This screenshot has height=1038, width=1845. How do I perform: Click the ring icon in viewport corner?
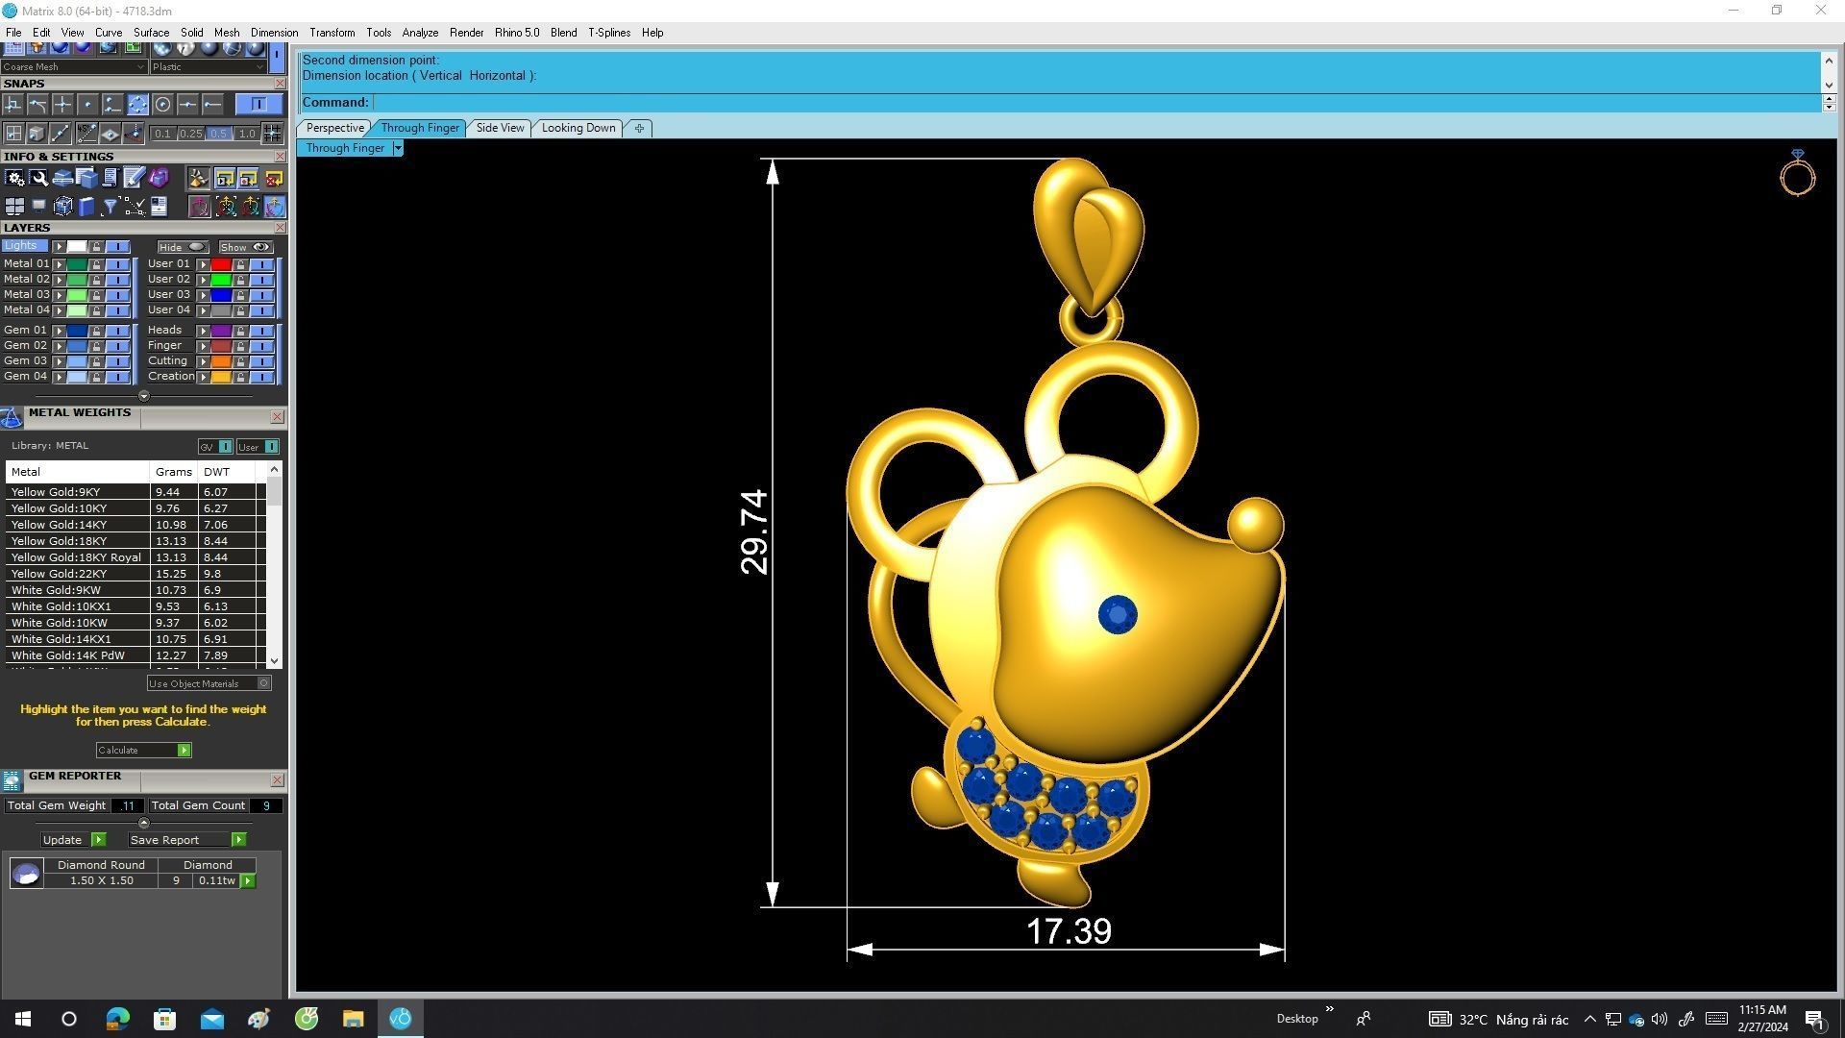tap(1797, 174)
